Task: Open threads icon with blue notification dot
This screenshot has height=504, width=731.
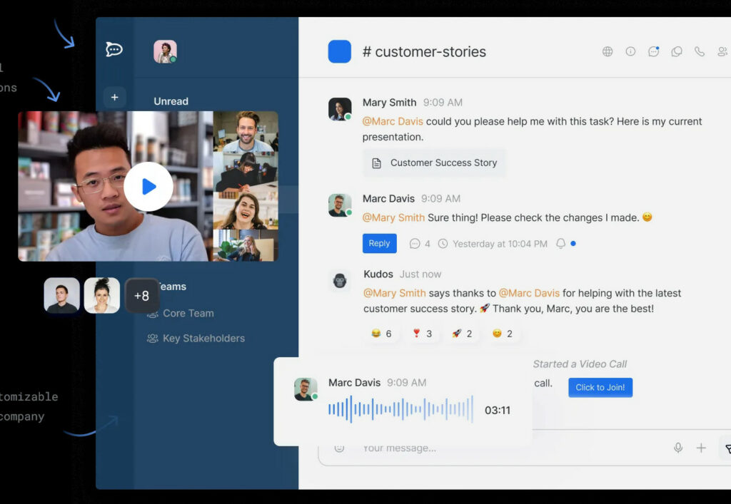Action: pos(653,51)
